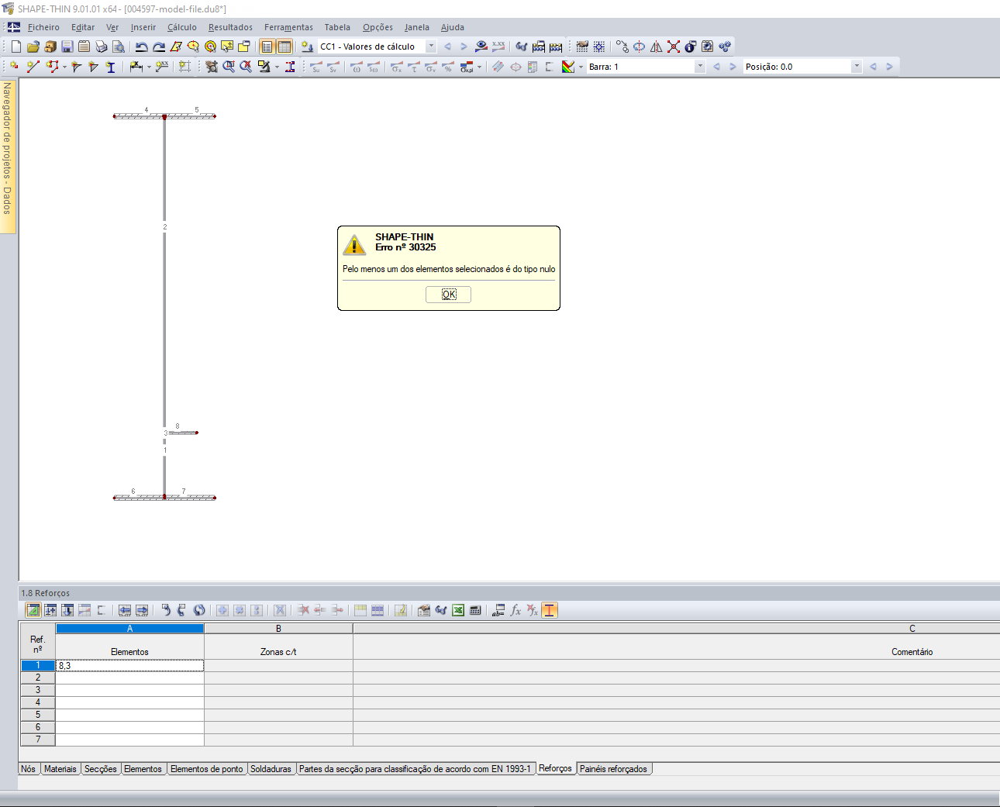This screenshot has width=1000, height=807.
Task: Switch to the Nós tab
Action: coord(29,769)
